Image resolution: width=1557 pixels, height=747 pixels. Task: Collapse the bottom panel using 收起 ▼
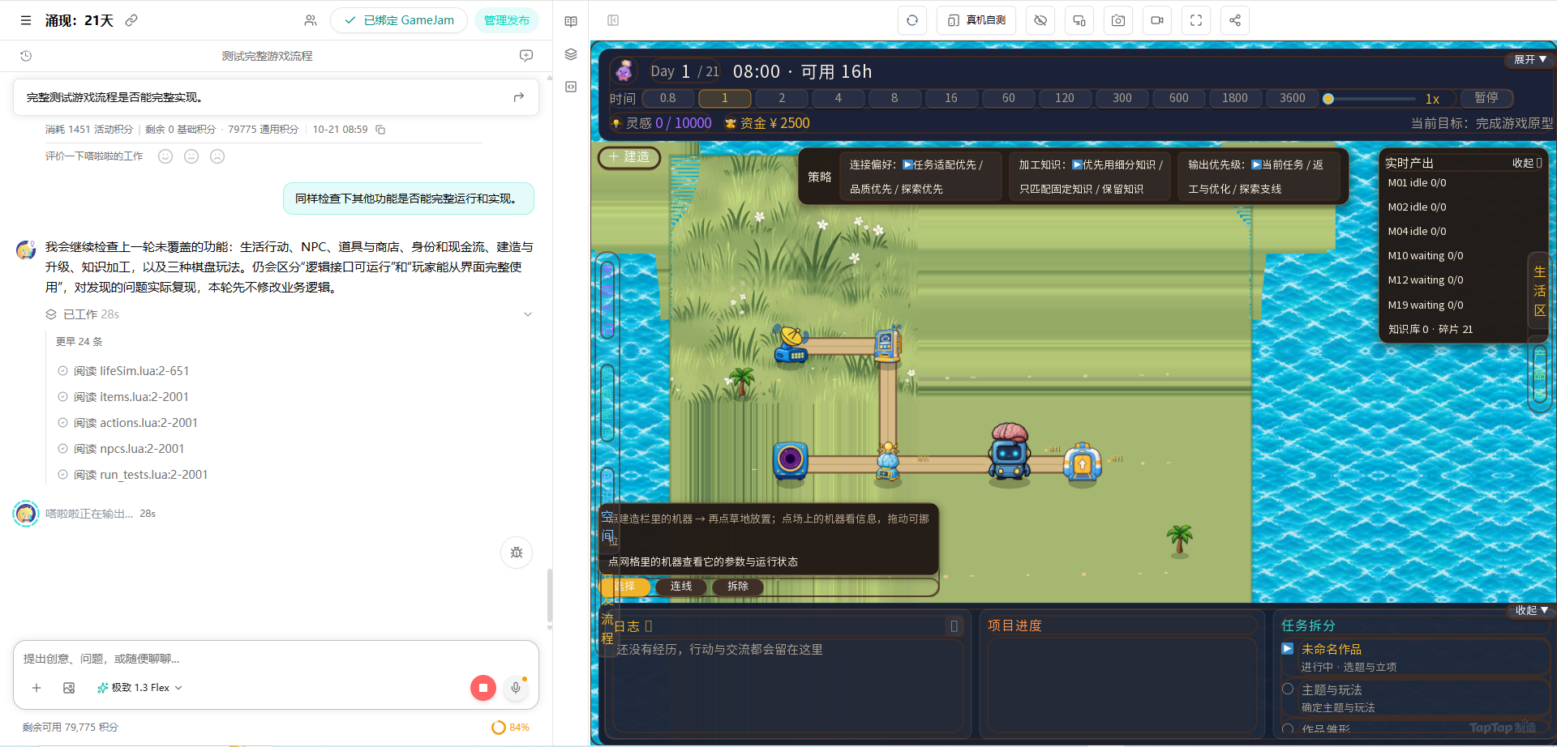1532,610
